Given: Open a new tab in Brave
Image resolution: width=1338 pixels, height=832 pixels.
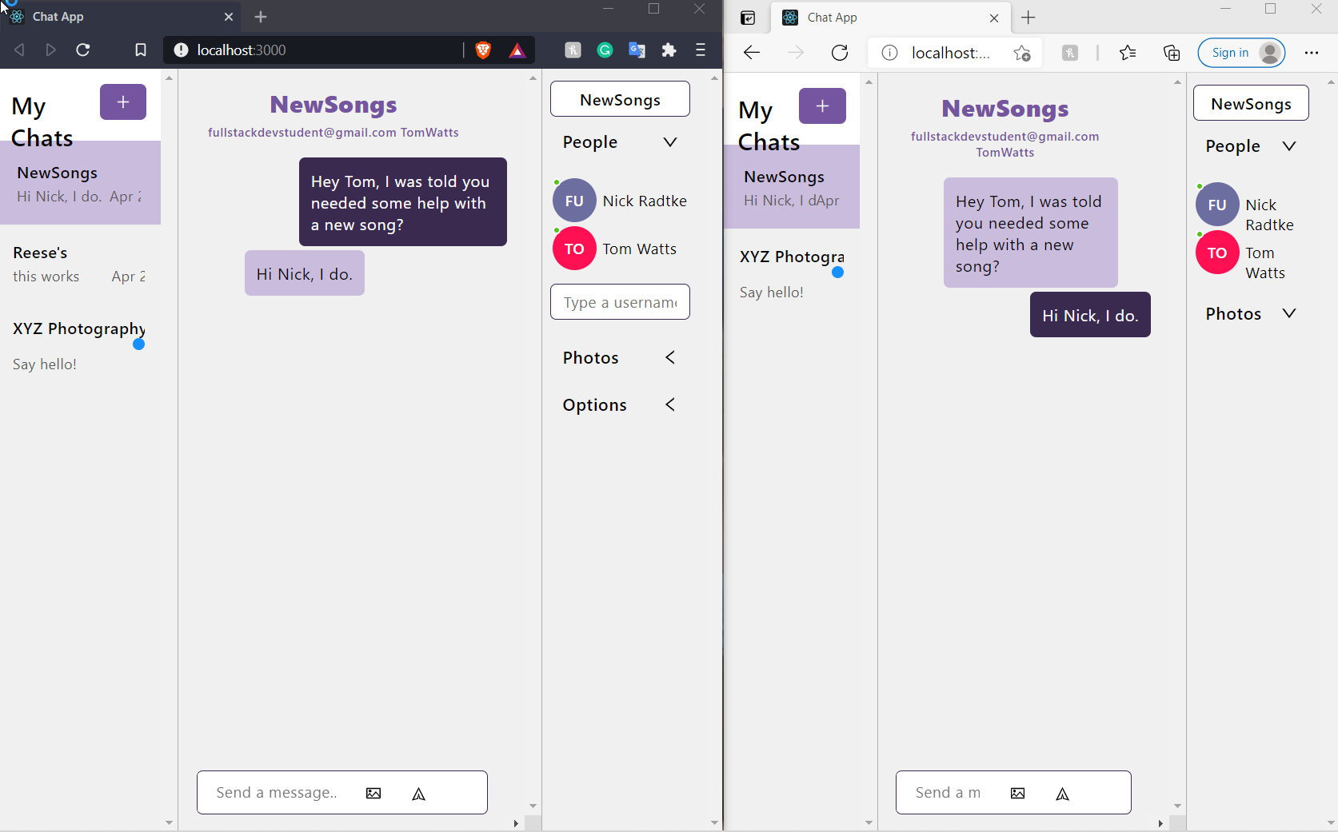Looking at the screenshot, I should [261, 17].
